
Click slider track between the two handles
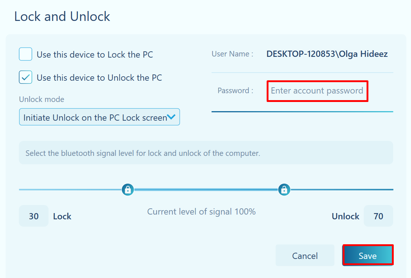click(206, 190)
